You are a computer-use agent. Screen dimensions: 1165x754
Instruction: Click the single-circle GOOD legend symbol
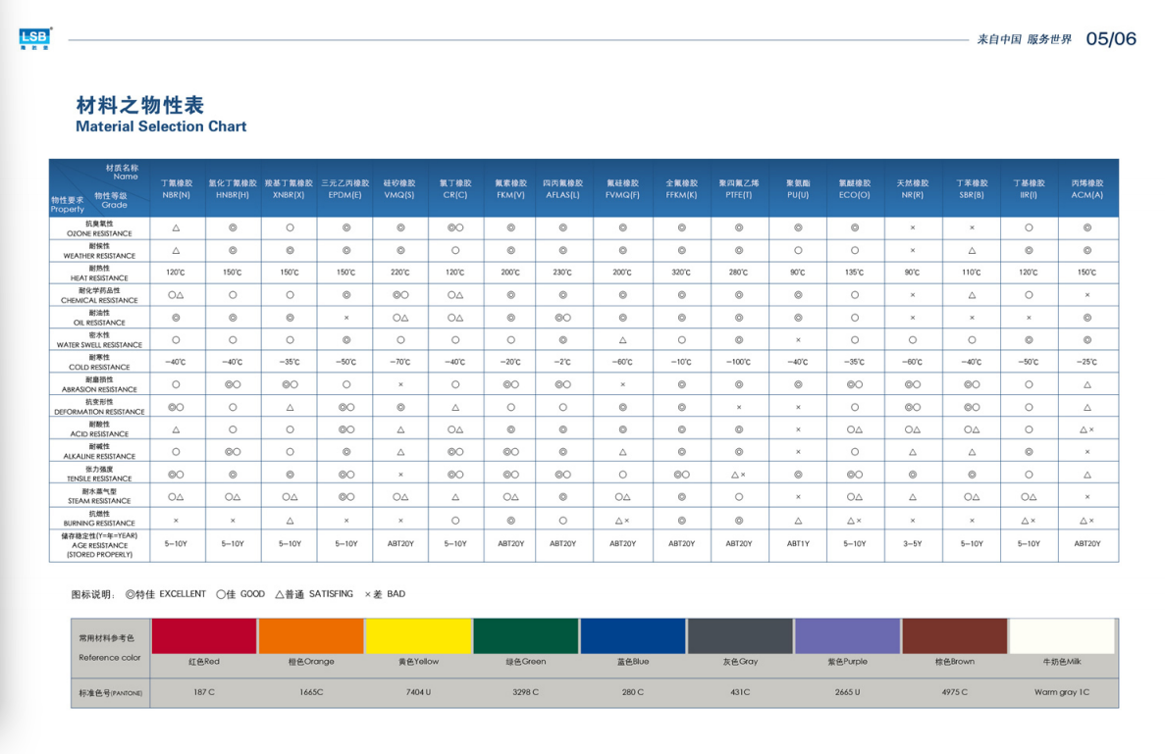point(222,594)
